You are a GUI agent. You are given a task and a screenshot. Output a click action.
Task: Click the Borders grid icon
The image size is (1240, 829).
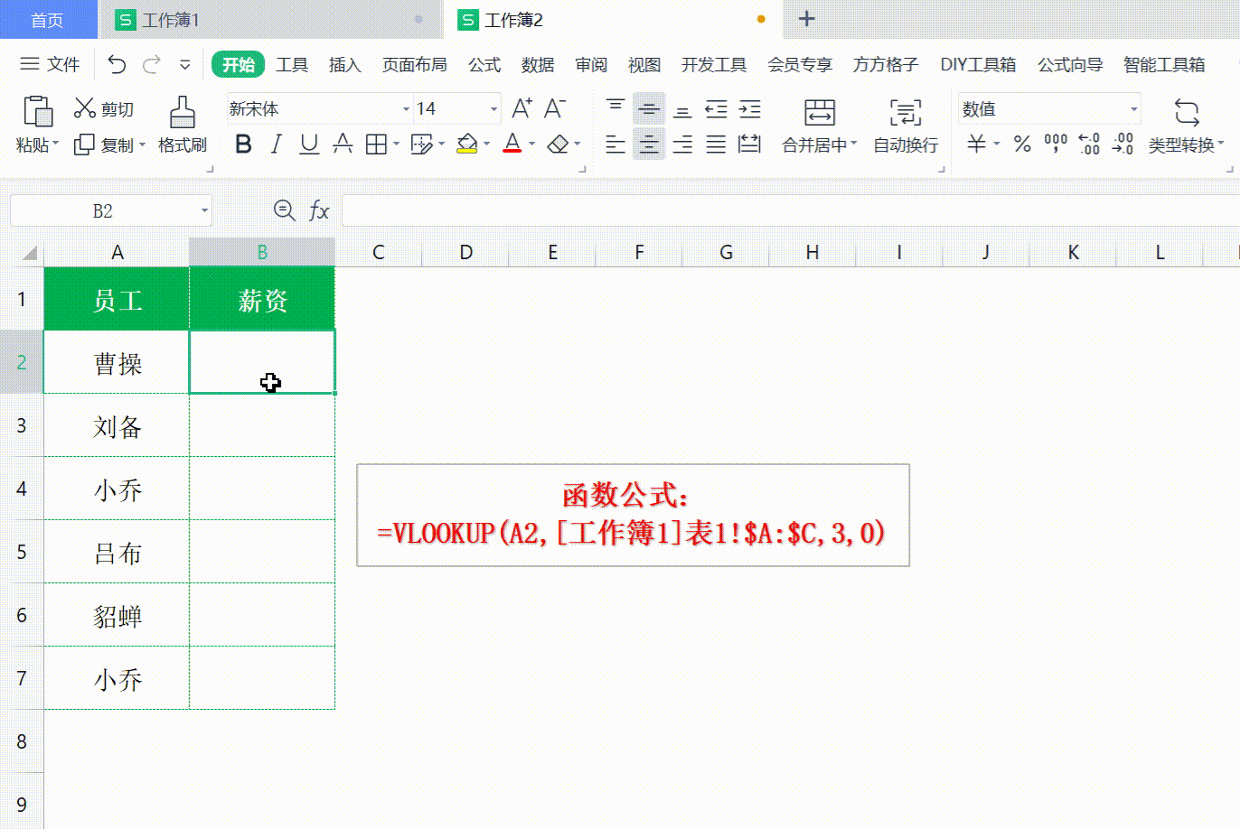tap(376, 144)
